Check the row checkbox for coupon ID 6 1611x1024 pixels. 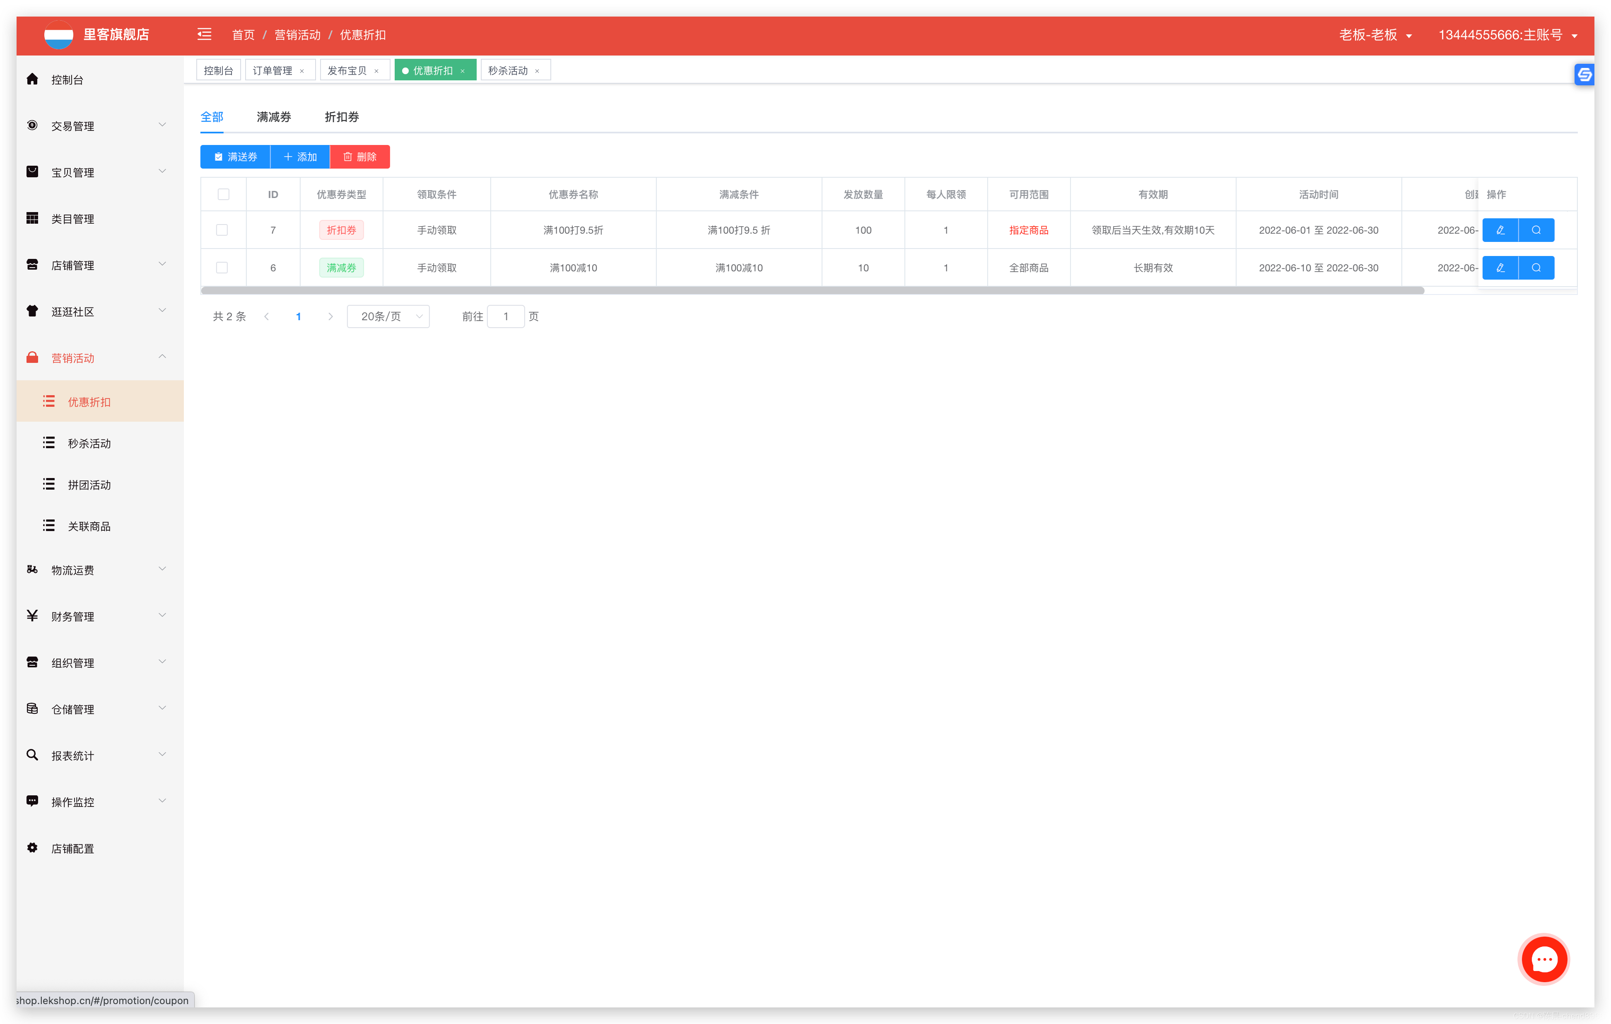223,267
